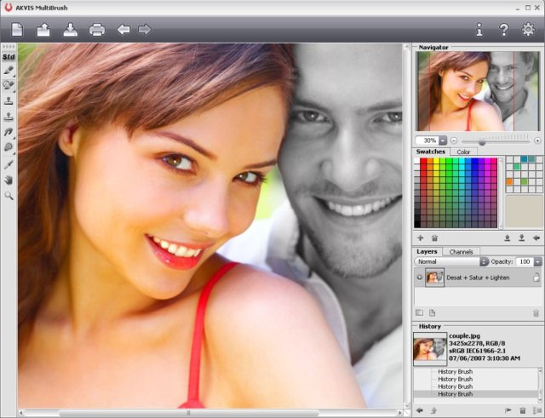The height and width of the screenshot is (418, 545).
Task: Select the Hand tool
Action: (9, 180)
